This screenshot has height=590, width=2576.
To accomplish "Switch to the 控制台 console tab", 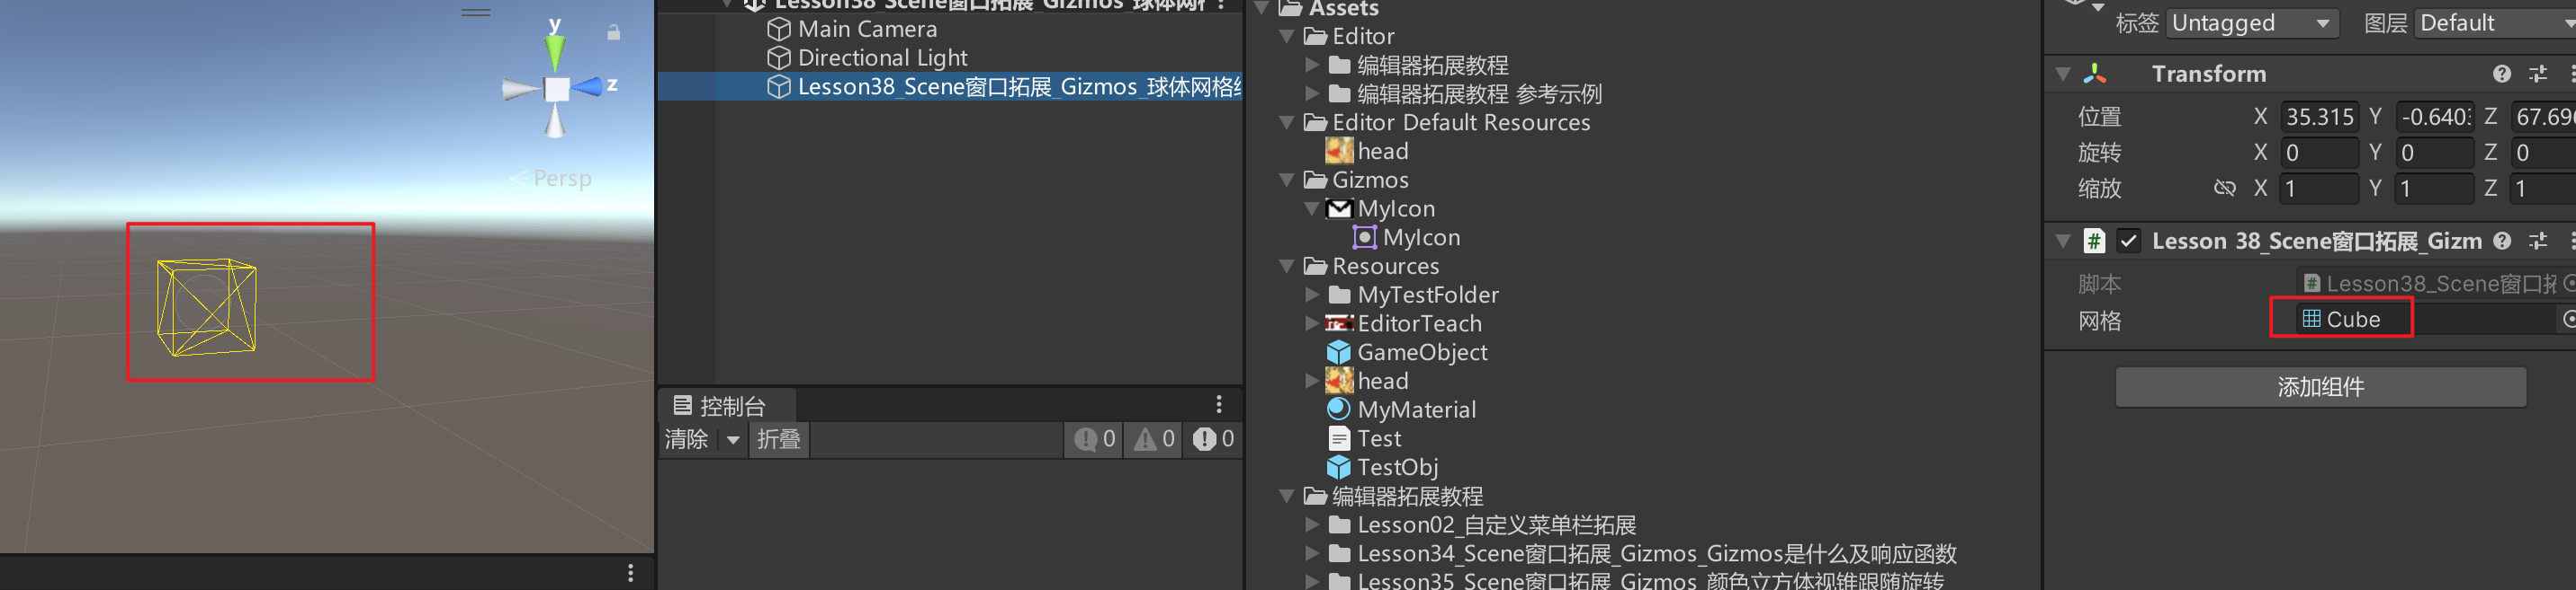I will [x=720, y=405].
